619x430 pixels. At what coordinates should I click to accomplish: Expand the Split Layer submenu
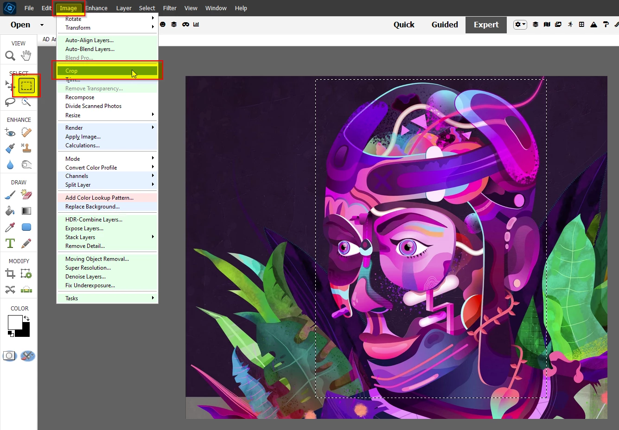(x=107, y=185)
